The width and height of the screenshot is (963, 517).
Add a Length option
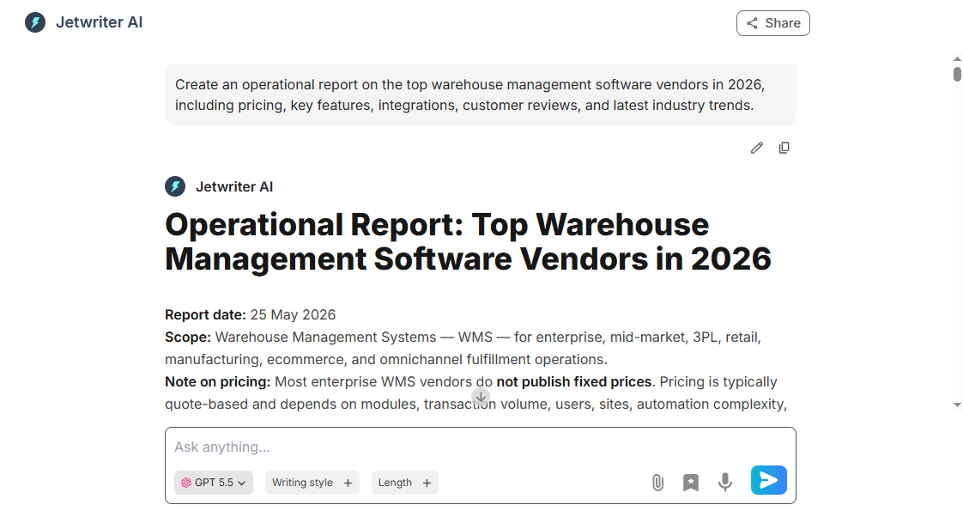(405, 483)
